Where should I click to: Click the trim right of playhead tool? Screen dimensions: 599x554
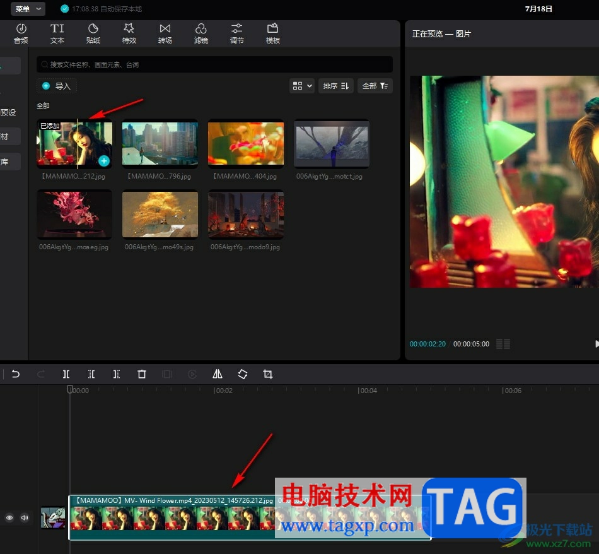tap(117, 374)
